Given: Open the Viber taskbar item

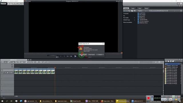Looking at the screenshot, I should [x=92, y=101].
